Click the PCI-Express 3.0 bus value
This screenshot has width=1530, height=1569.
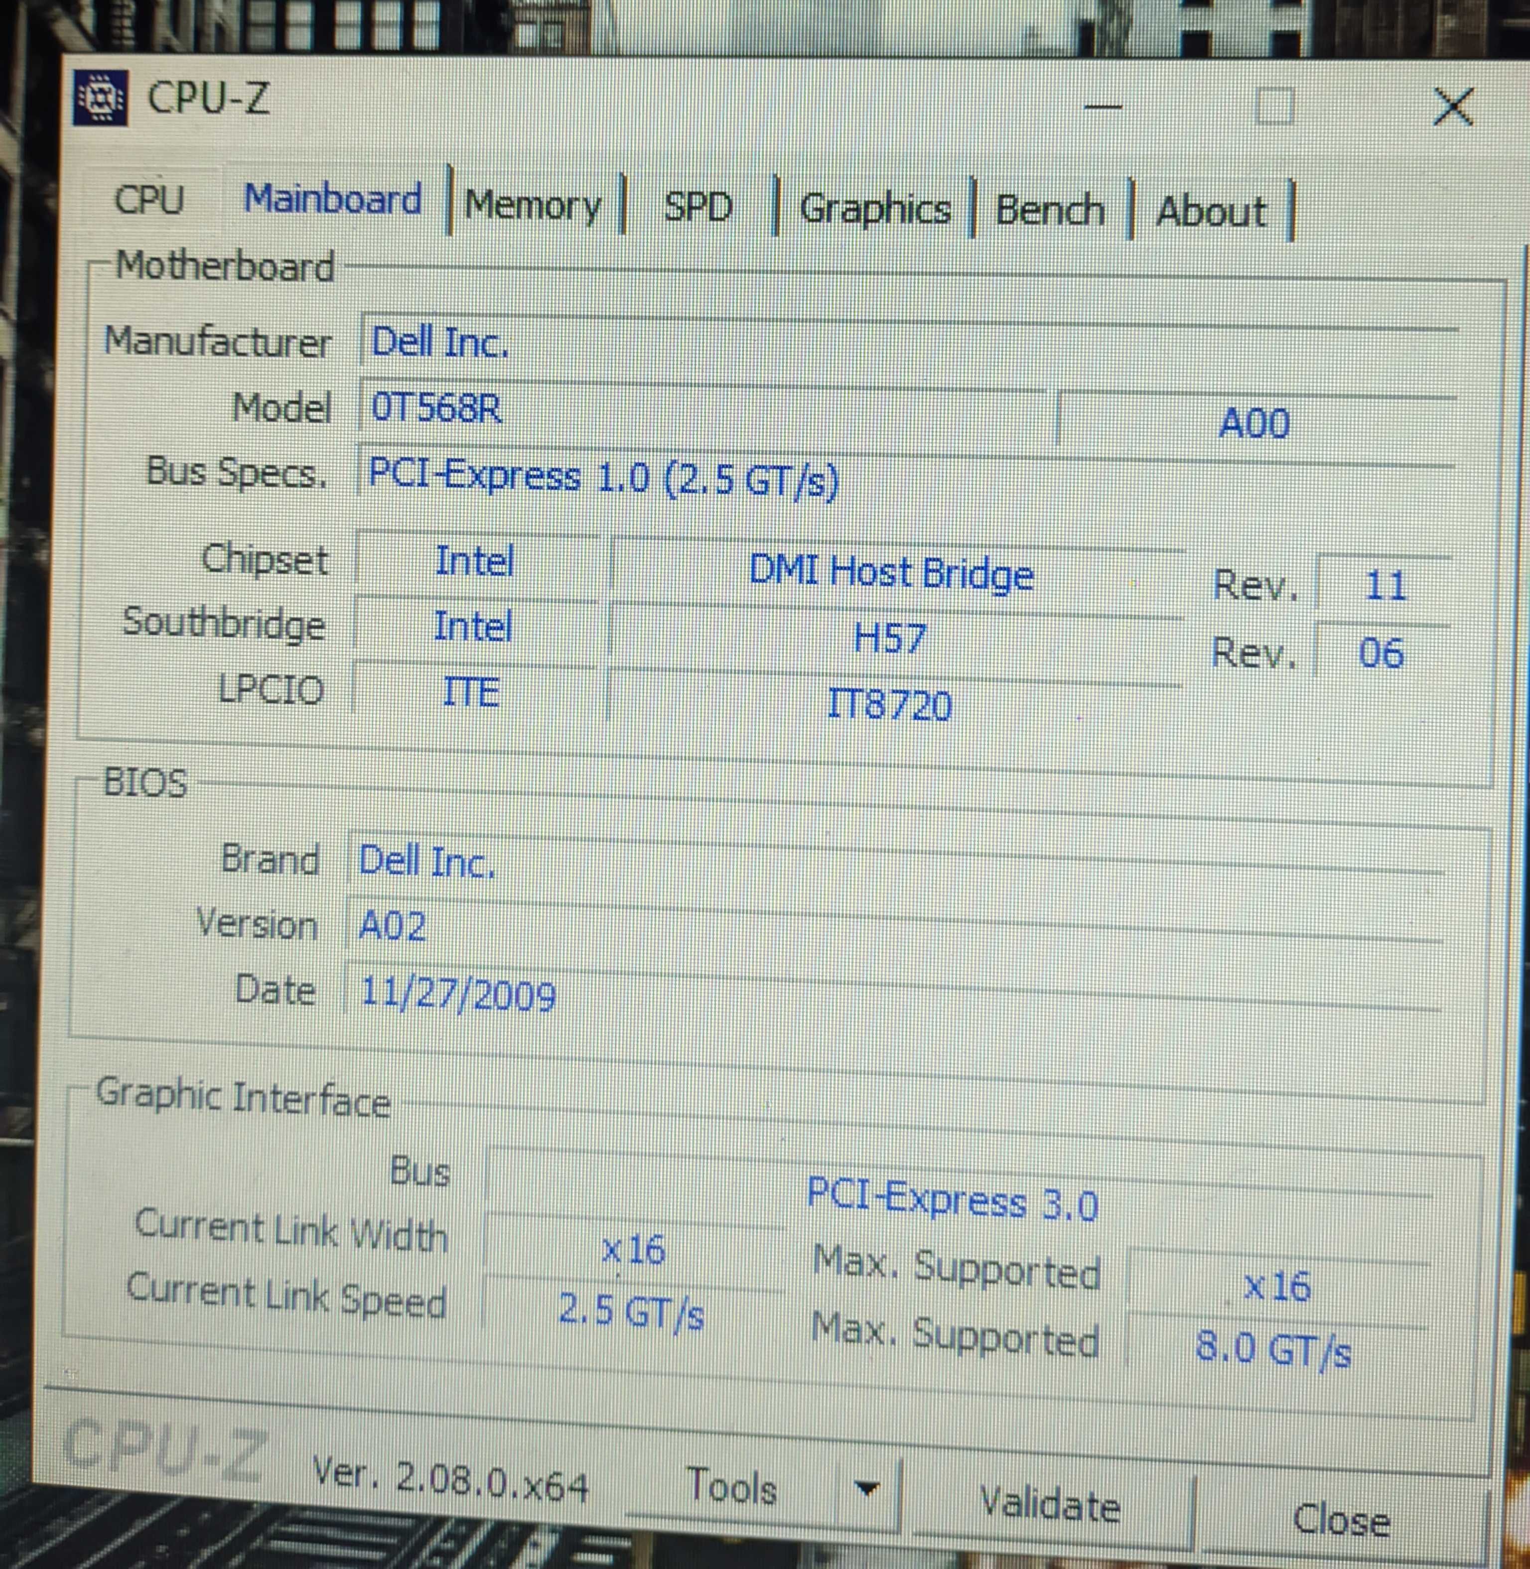pos(956,1200)
